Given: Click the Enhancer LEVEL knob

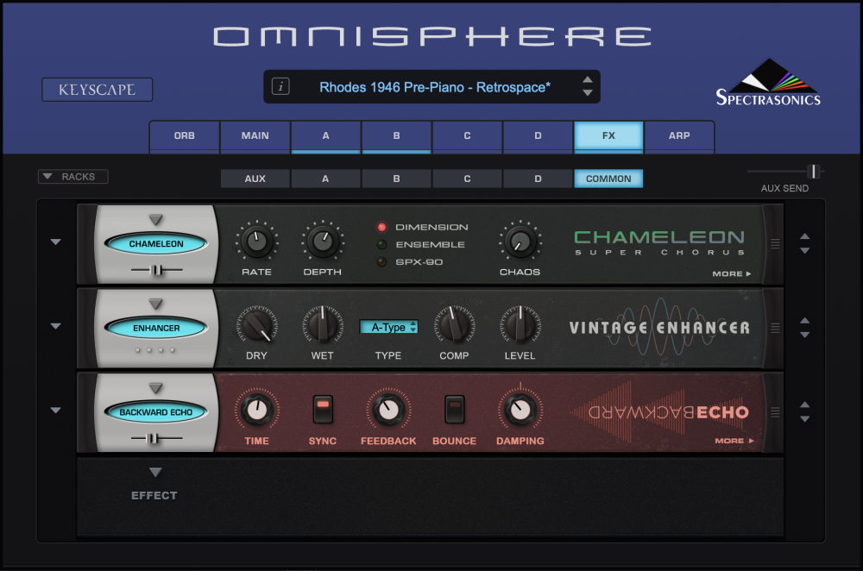Looking at the screenshot, I should coord(520,325).
